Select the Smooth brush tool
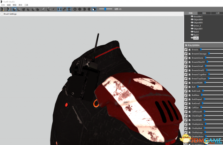This screenshot has height=145, width=223. (38, 9)
